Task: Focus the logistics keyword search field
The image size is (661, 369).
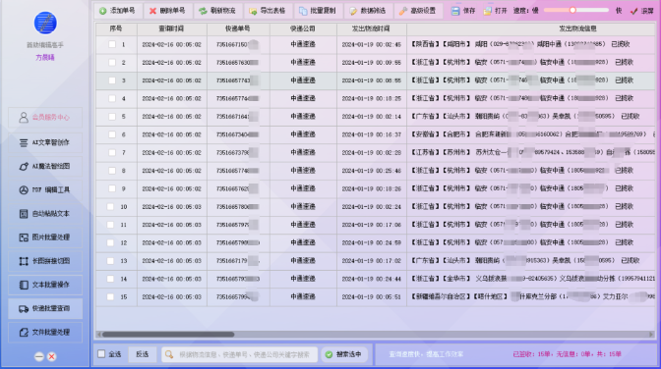Action: point(239,354)
